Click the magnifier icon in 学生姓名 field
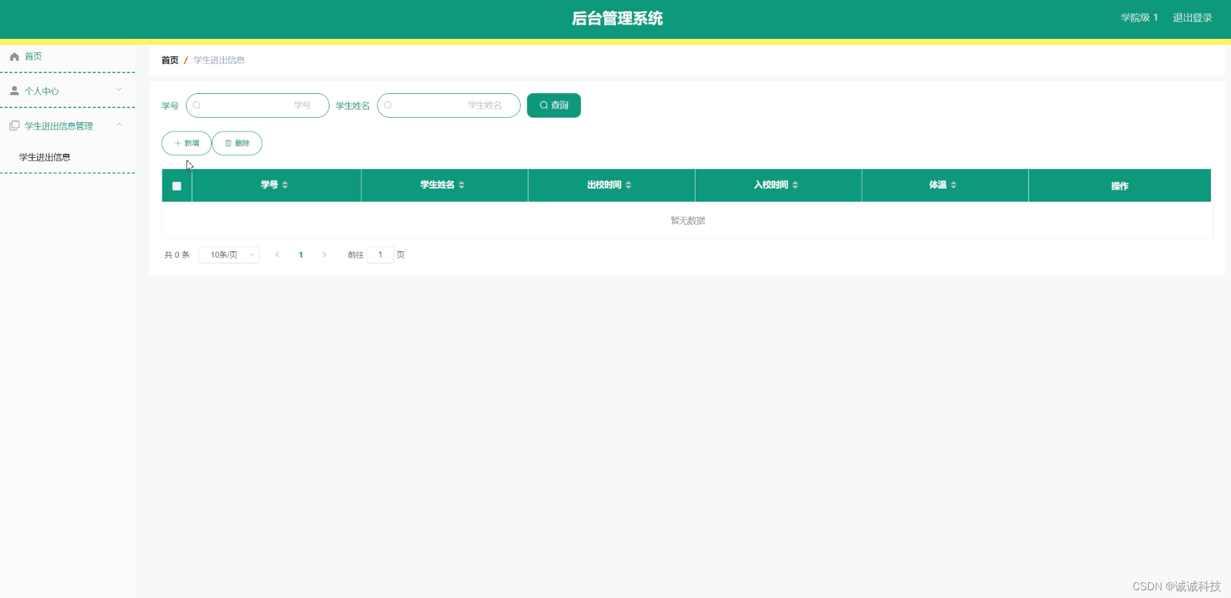The image size is (1231, 598). 388,105
